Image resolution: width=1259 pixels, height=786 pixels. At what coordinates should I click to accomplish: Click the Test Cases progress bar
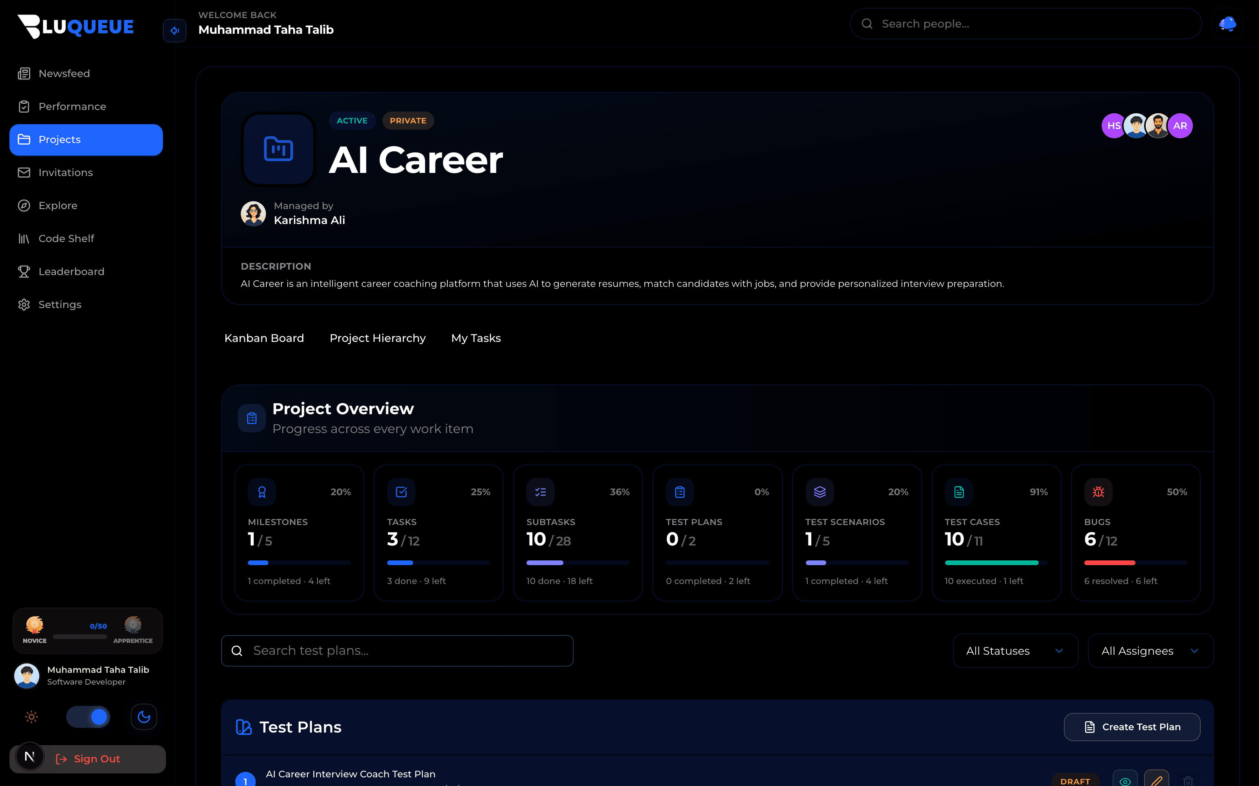[x=996, y=563]
